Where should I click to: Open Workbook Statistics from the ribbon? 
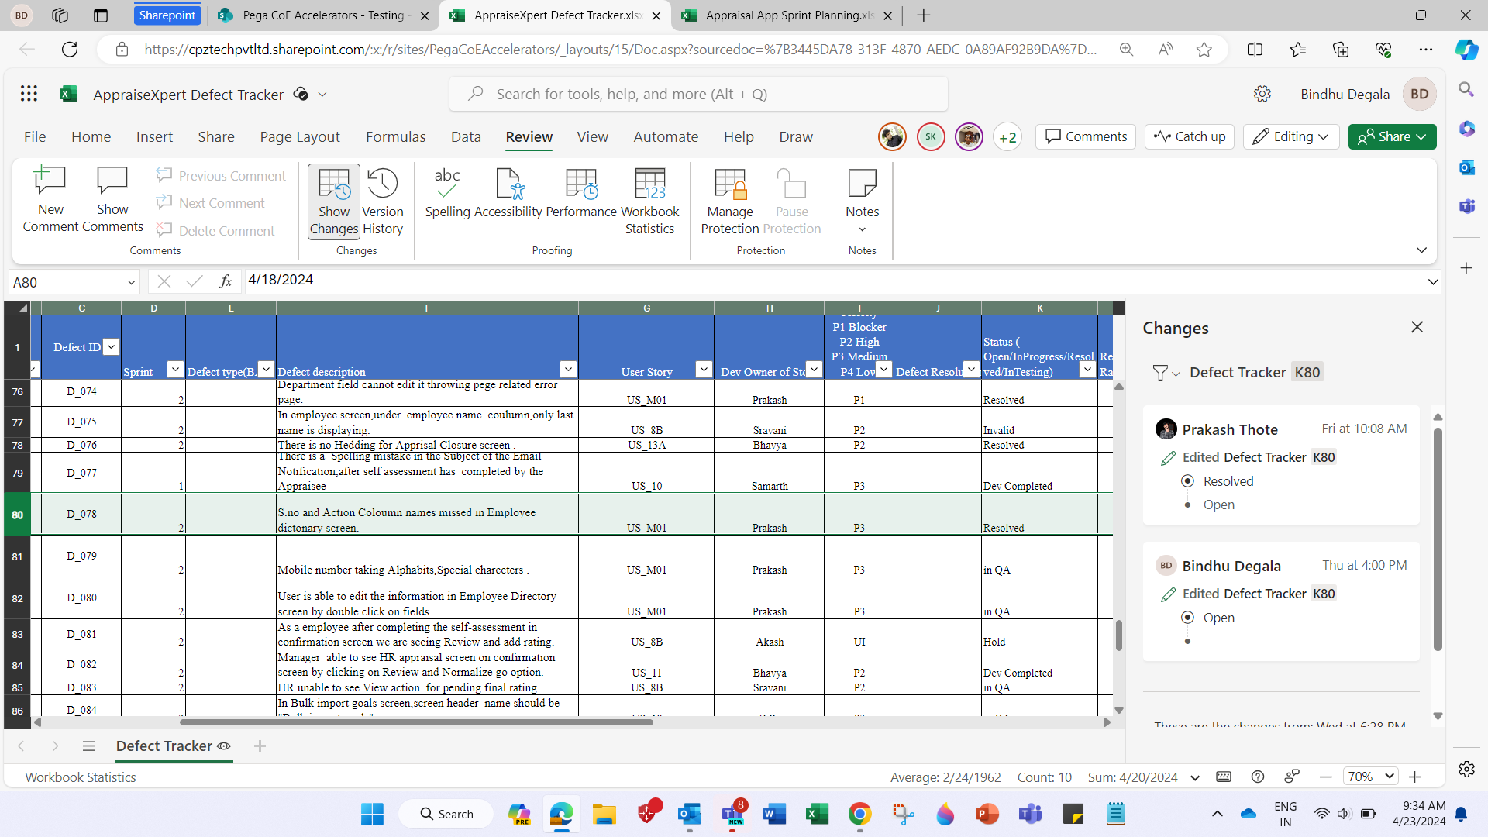(x=649, y=201)
